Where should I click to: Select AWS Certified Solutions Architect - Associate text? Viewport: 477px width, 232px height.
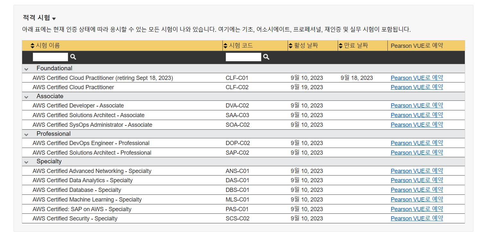tap(89, 115)
